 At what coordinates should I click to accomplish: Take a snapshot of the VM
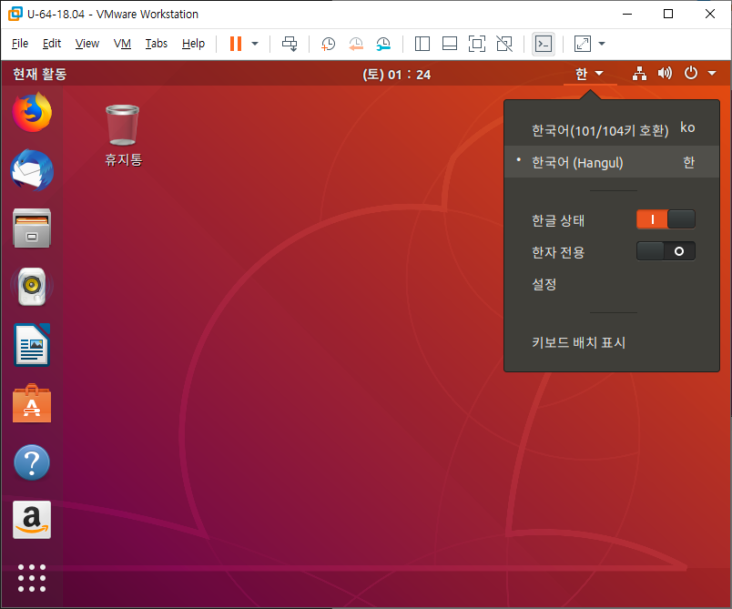point(328,44)
